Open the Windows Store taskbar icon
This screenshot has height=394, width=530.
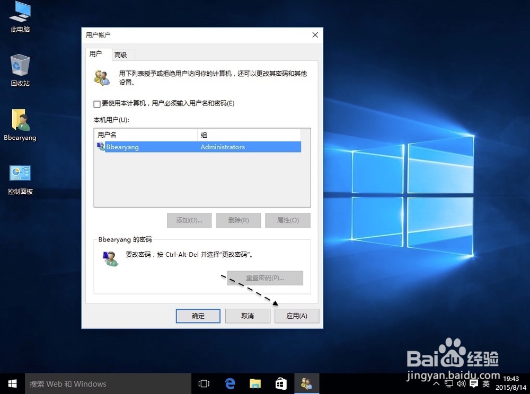click(280, 383)
